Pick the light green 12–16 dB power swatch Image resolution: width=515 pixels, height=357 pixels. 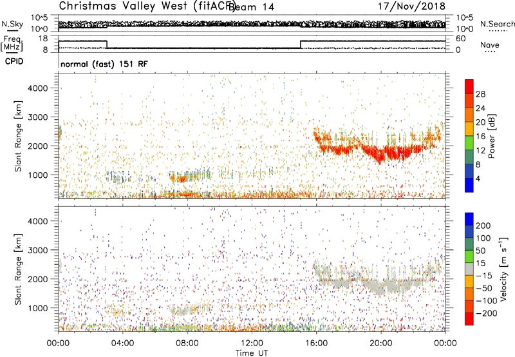[x=469, y=142]
